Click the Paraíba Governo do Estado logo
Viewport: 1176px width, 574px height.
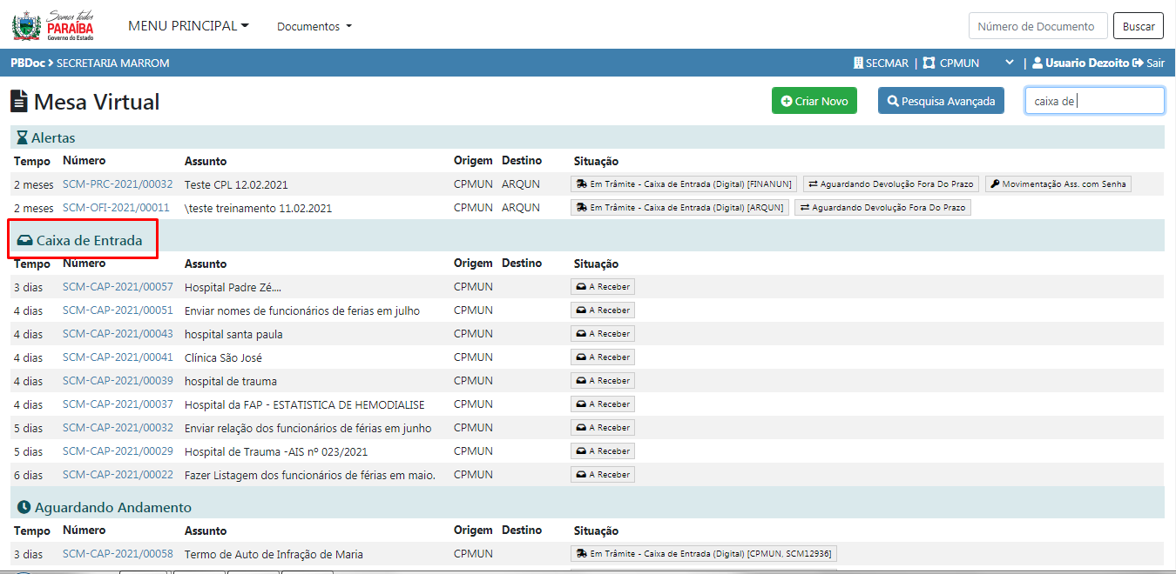pyautogui.click(x=52, y=25)
